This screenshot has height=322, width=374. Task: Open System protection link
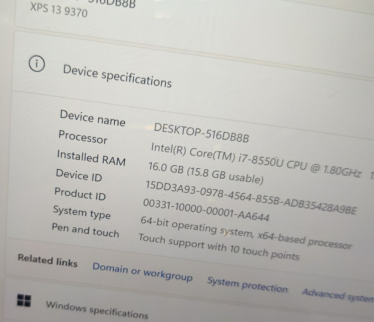click(x=247, y=285)
